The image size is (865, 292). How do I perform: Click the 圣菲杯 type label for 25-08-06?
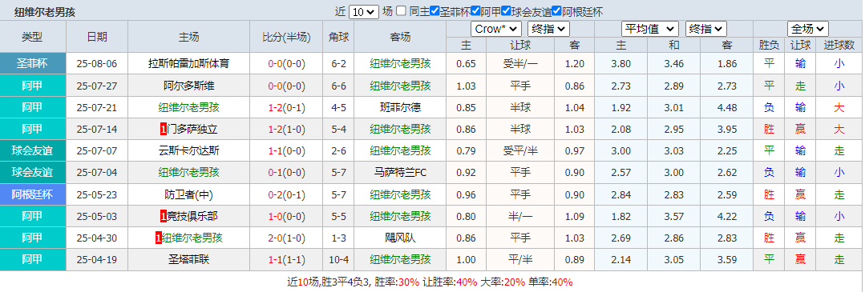(33, 63)
